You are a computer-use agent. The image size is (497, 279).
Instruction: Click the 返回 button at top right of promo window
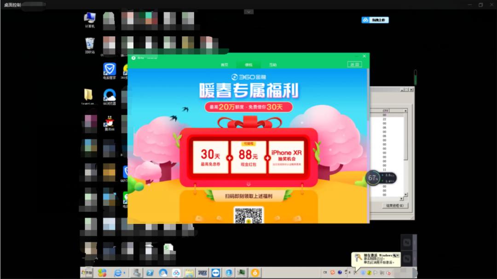pos(354,64)
